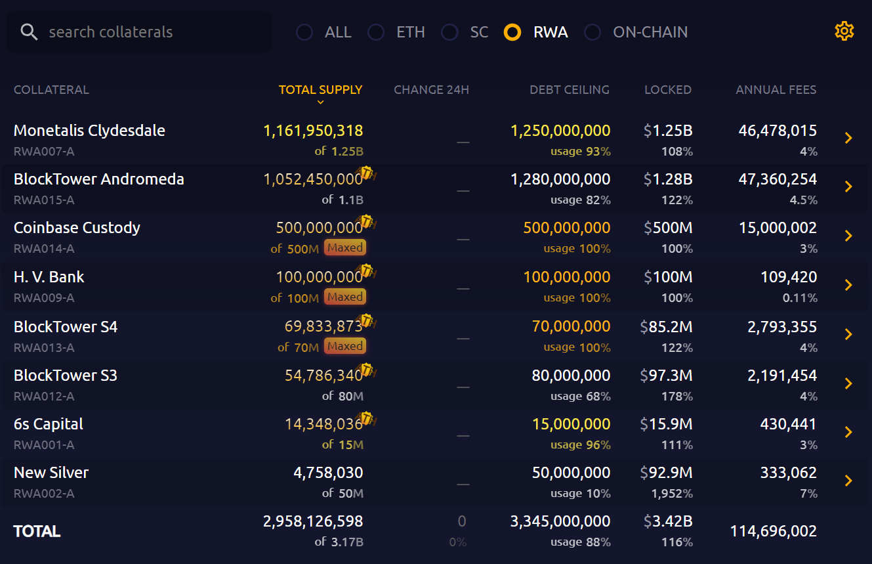Image resolution: width=872 pixels, height=564 pixels.
Task: Sort by the LOCKED column header
Action: click(x=668, y=90)
